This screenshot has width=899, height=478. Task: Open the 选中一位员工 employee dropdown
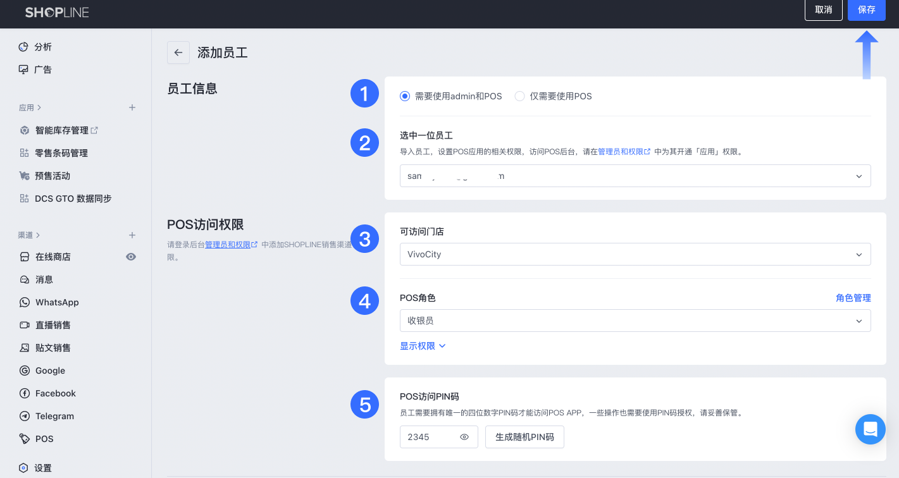(x=635, y=176)
